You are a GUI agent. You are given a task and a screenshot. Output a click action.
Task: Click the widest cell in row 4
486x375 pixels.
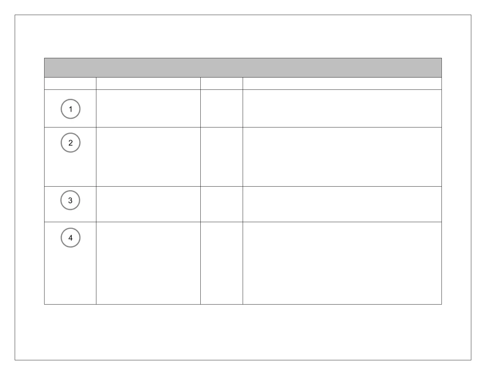click(342, 263)
